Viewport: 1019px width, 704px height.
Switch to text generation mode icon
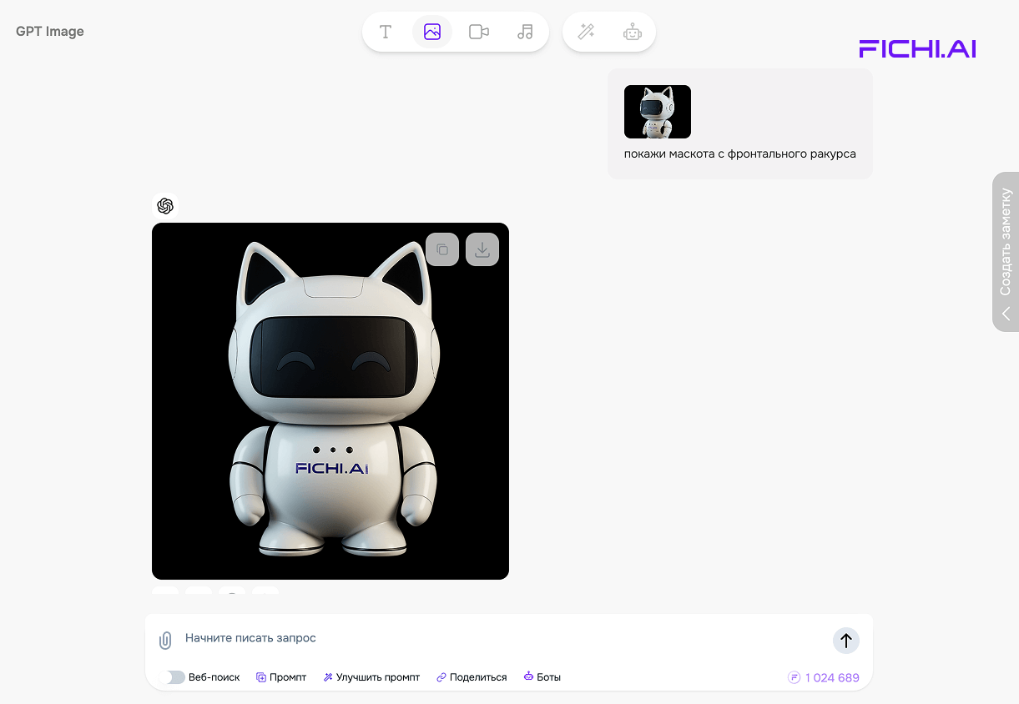click(386, 32)
